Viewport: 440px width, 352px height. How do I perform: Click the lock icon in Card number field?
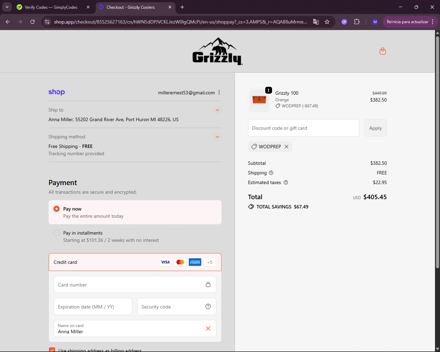tap(208, 285)
